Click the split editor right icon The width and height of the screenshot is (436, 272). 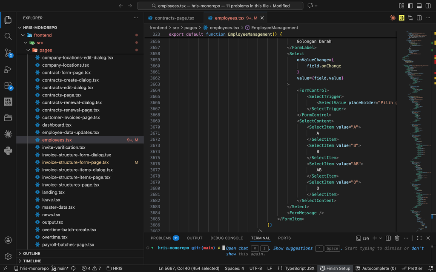pyautogui.click(x=419, y=18)
